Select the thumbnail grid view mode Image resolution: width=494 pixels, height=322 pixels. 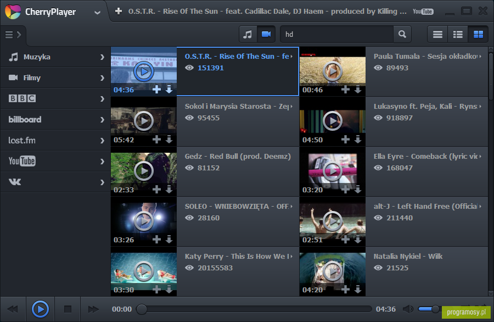click(478, 34)
